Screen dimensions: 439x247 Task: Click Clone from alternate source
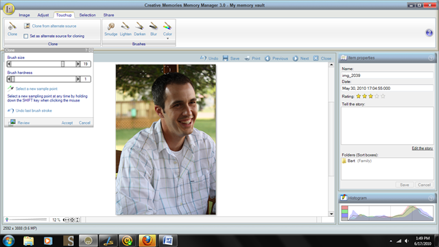pos(50,26)
